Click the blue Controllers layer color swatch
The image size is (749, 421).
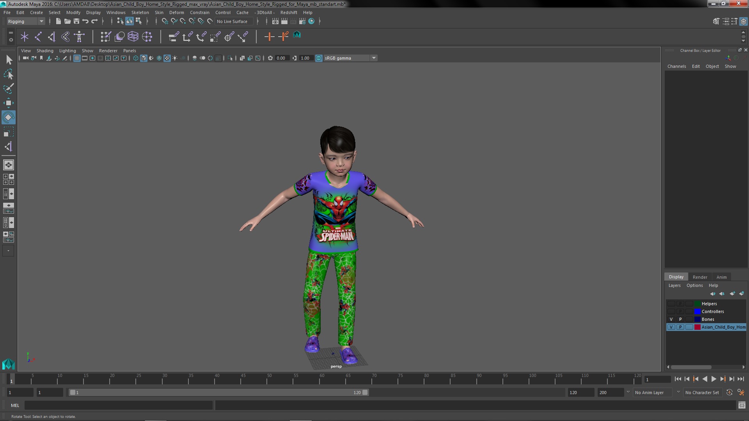point(697,311)
